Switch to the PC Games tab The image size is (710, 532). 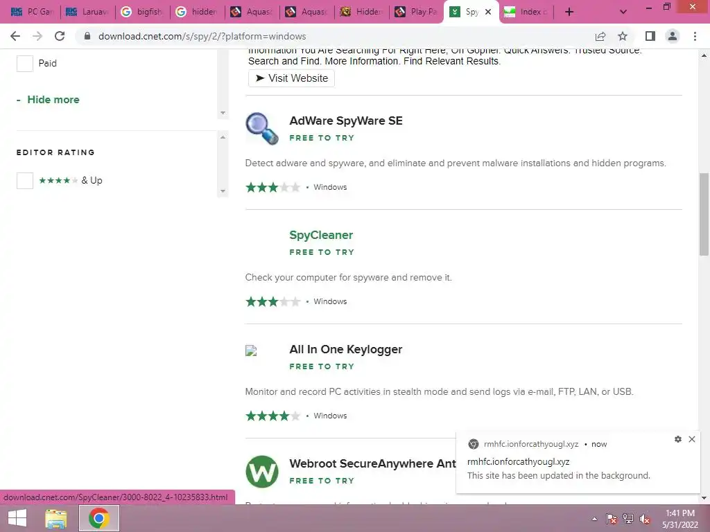pyautogui.click(x=32, y=12)
